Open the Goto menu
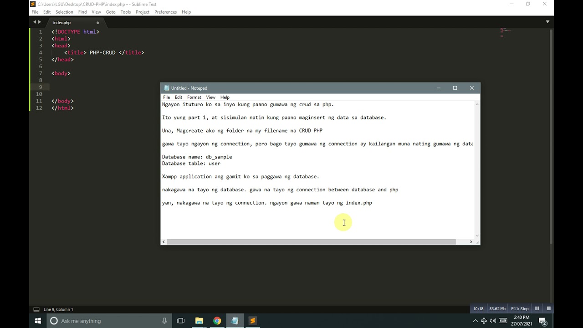Screen dimensions: 583x328 pos(111,12)
